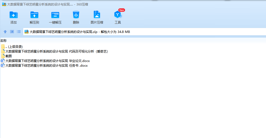Click the Word icon of 任务书 .docx
The width and height of the screenshot is (266, 138).
click(3, 66)
